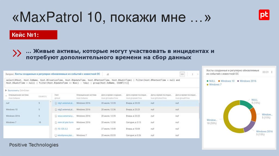Click the red 'Кейс №1:' label
Screen dimensions: 279x156
34,35
